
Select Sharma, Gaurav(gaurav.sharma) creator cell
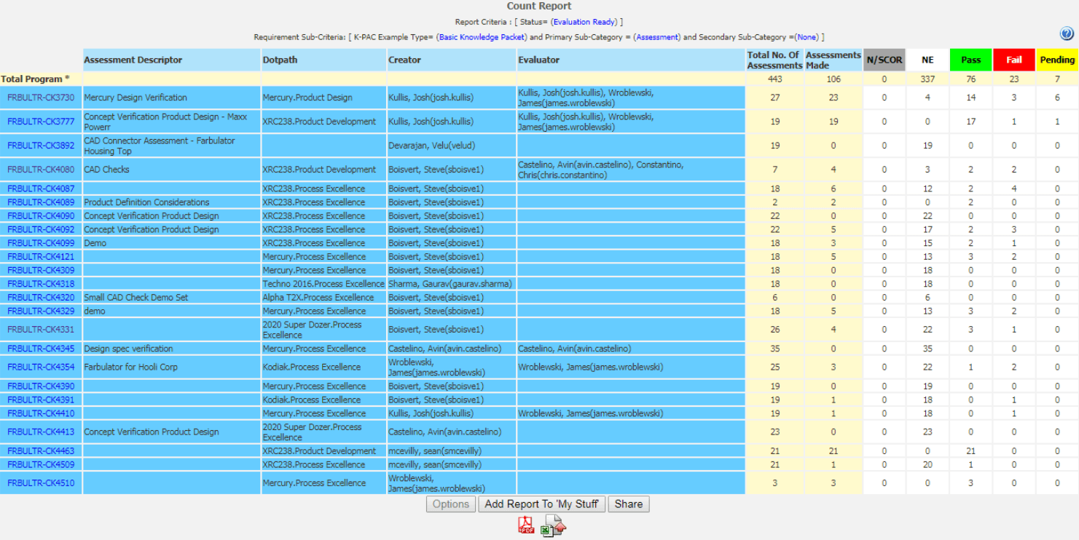click(450, 284)
